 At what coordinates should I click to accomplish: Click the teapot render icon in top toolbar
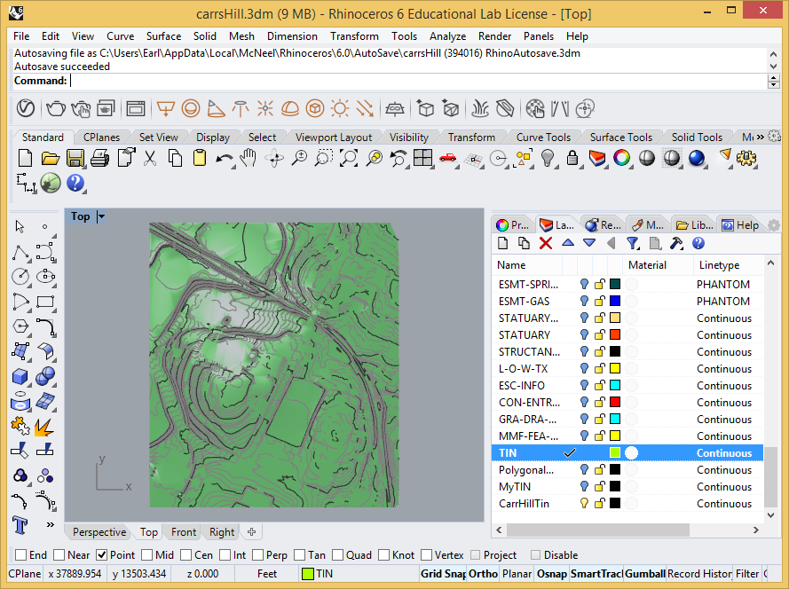pos(55,108)
